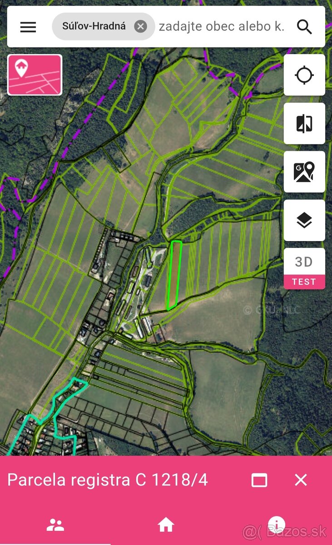Expand the parcel panel window

tap(259, 480)
